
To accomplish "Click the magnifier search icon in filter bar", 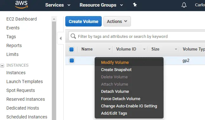I will tap(73, 36).
